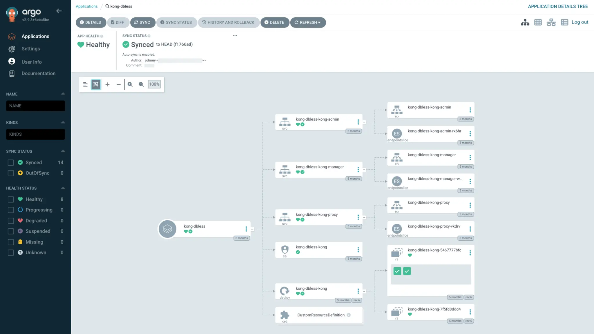Check the OutOfSync filter checkbox
The height and width of the screenshot is (334, 594).
tap(11, 173)
